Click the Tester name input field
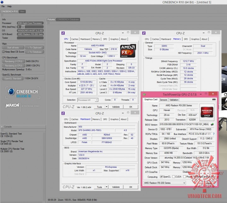 point(30,38)
